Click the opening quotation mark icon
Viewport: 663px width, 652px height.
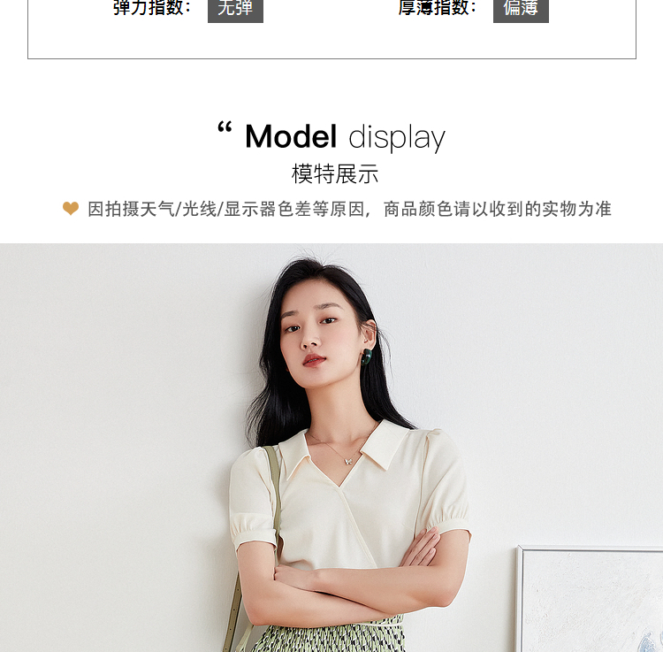click(225, 127)
